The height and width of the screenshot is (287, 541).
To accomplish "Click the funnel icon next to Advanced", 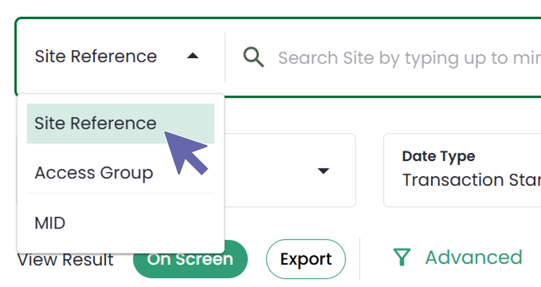I will [403, 257].
